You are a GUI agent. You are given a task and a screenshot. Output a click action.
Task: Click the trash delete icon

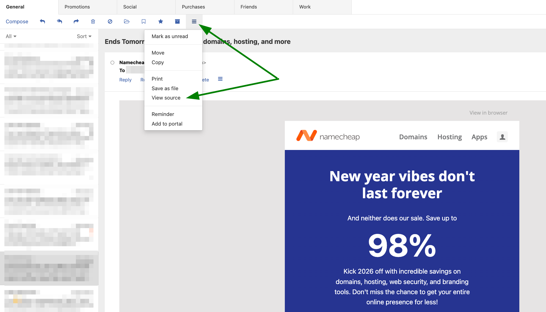point(93,21)
